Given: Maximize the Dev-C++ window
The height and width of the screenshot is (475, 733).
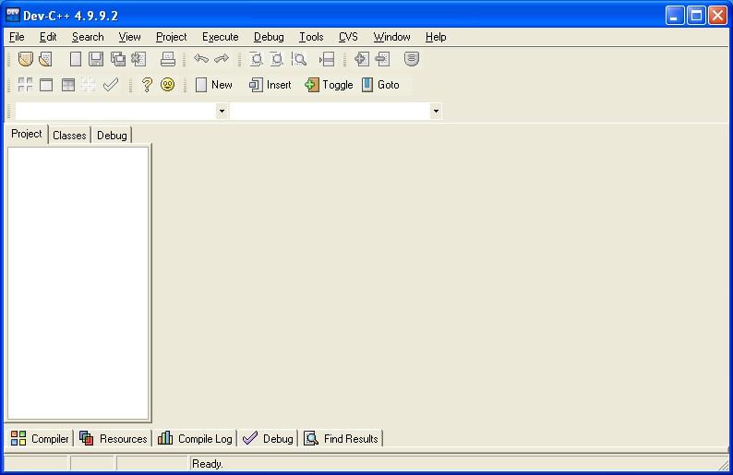Looking at the screenshot, I should (x=696, y=16).
